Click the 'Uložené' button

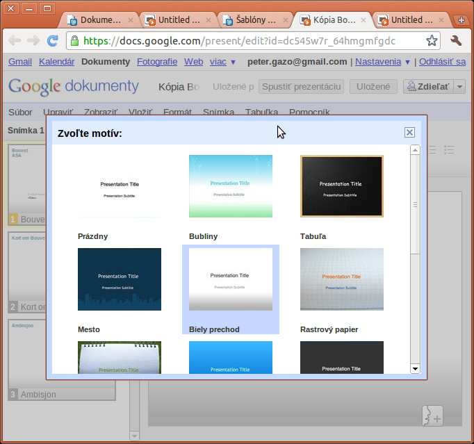373,87
